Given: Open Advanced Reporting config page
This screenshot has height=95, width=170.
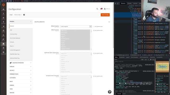Looking at the screenshot, I should coord(15,58).
